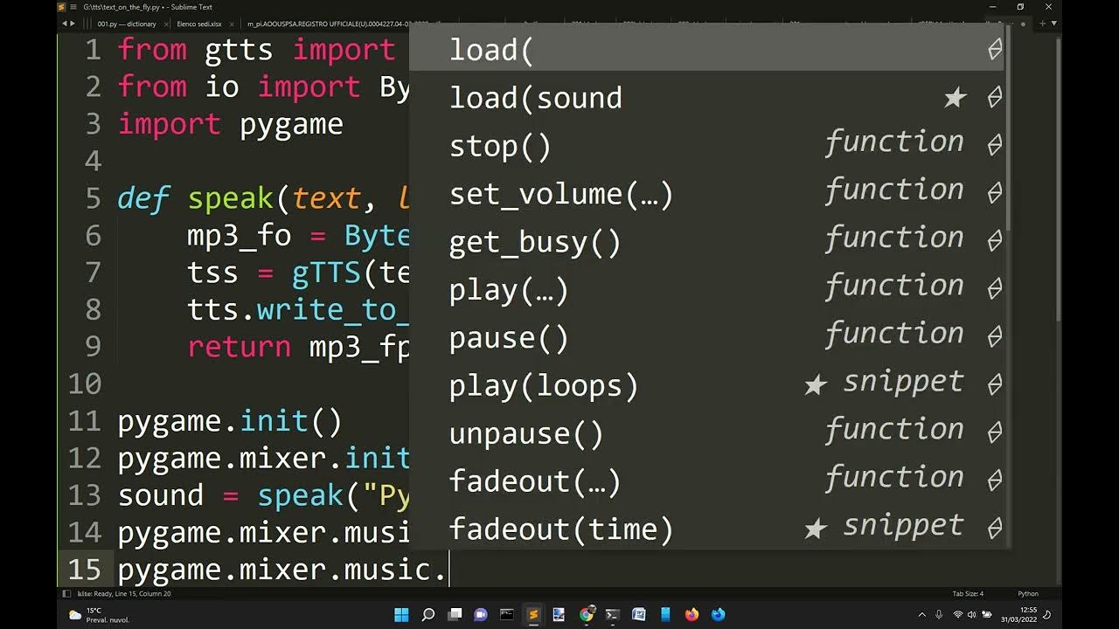
Task: Open the tab list dropdown arrow
Action: (1053, 24)
